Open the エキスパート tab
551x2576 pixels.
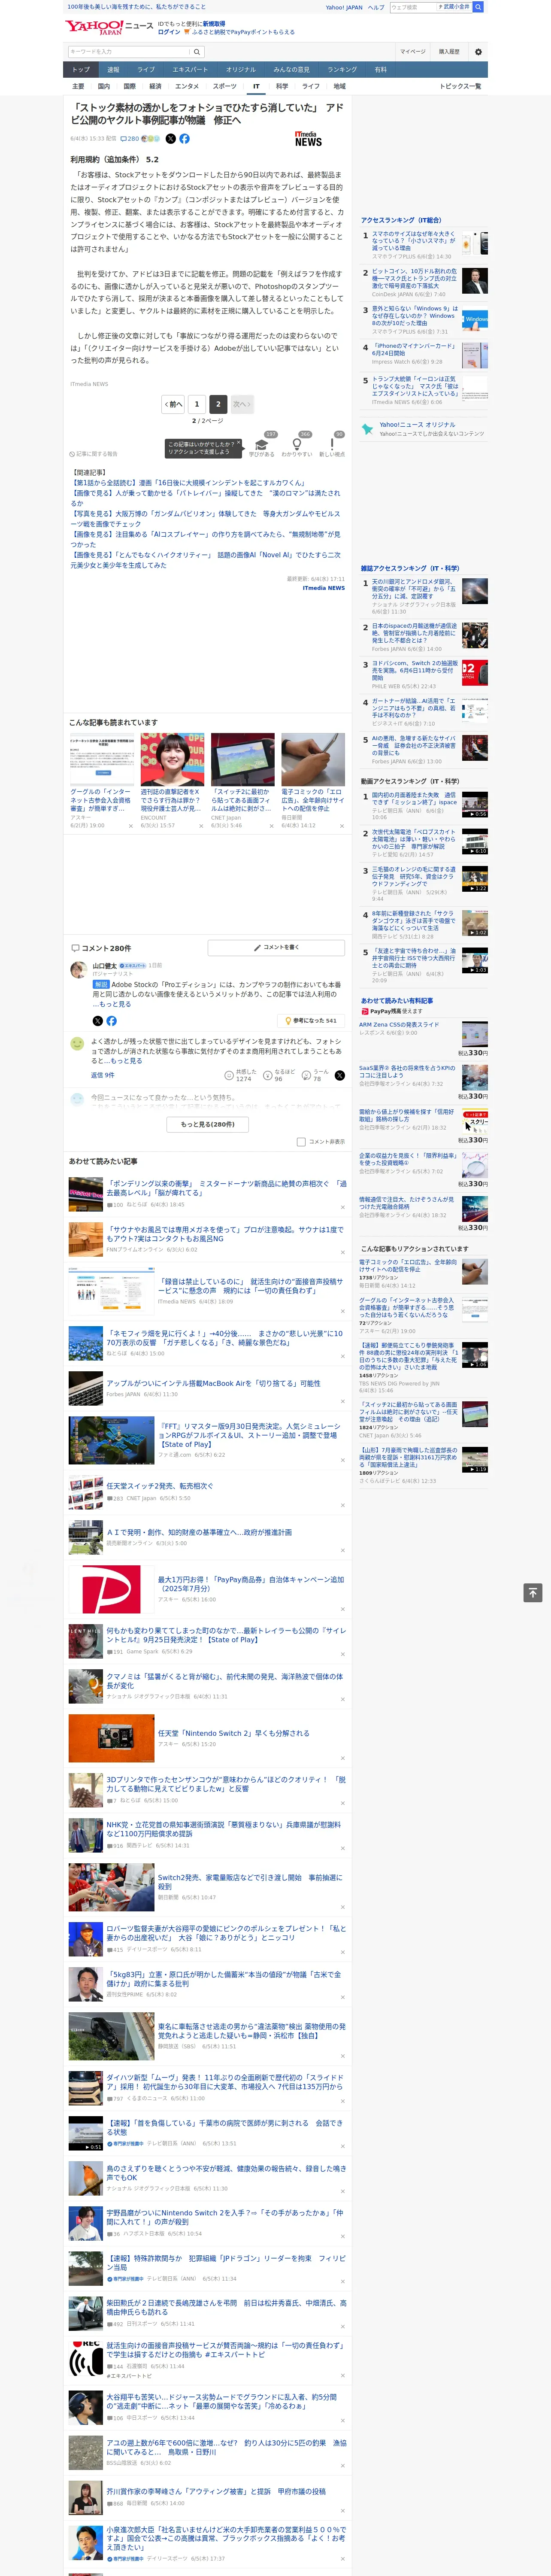[190, 70]
